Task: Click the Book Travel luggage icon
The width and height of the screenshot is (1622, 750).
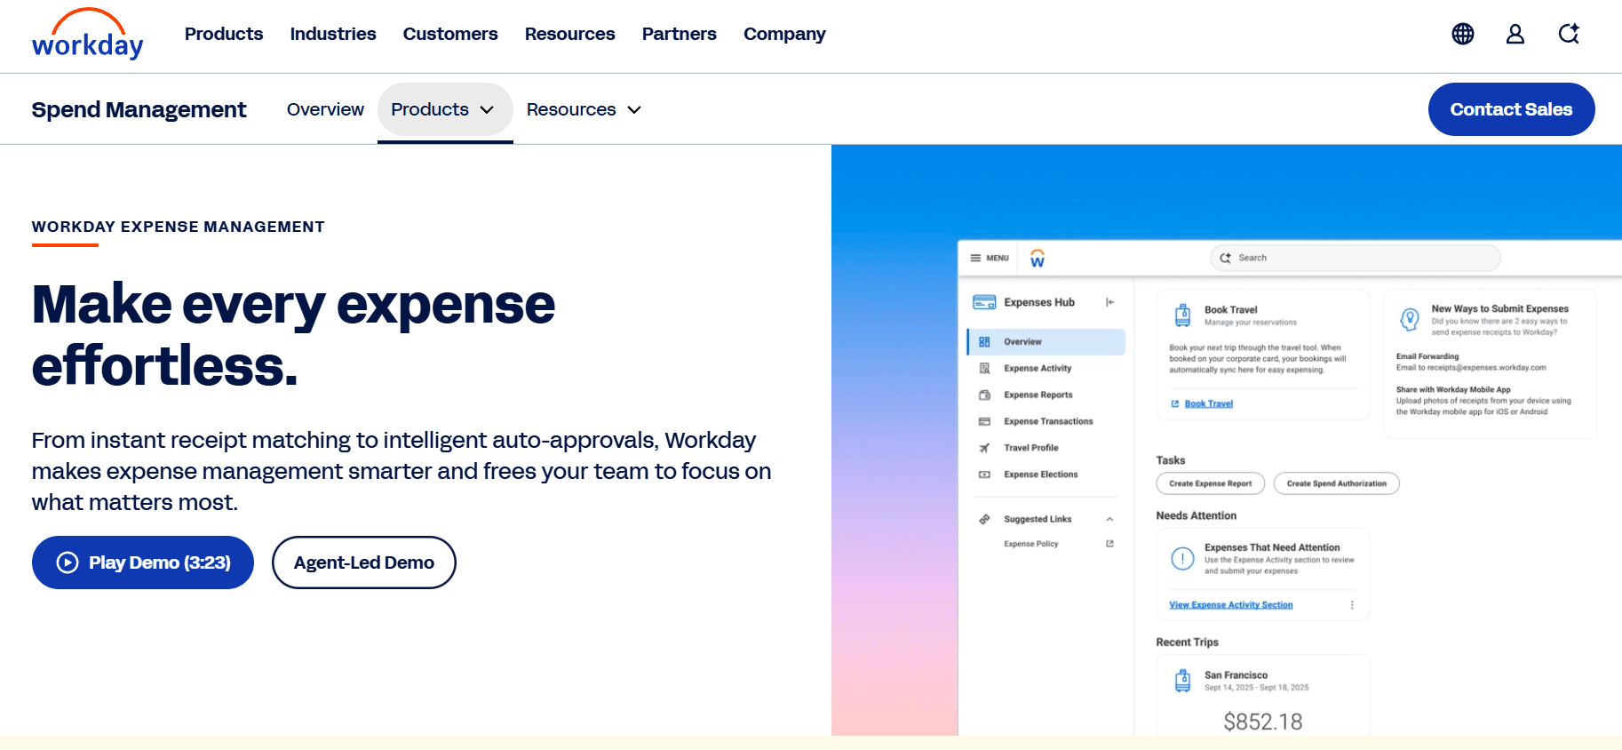Action: click(x=1183, y=315)
